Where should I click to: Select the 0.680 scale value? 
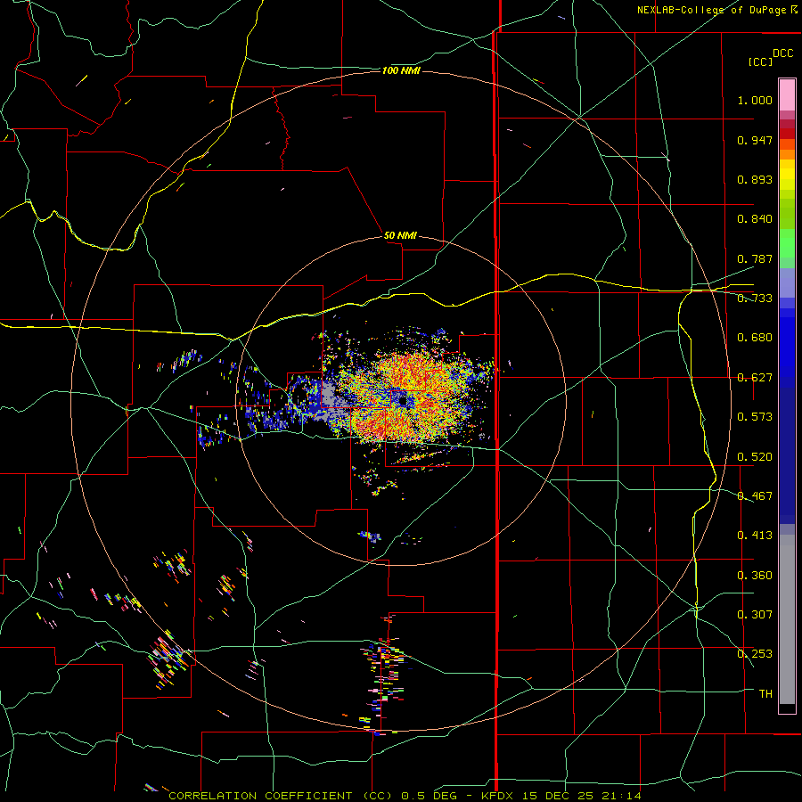click(x=755, y=338)
